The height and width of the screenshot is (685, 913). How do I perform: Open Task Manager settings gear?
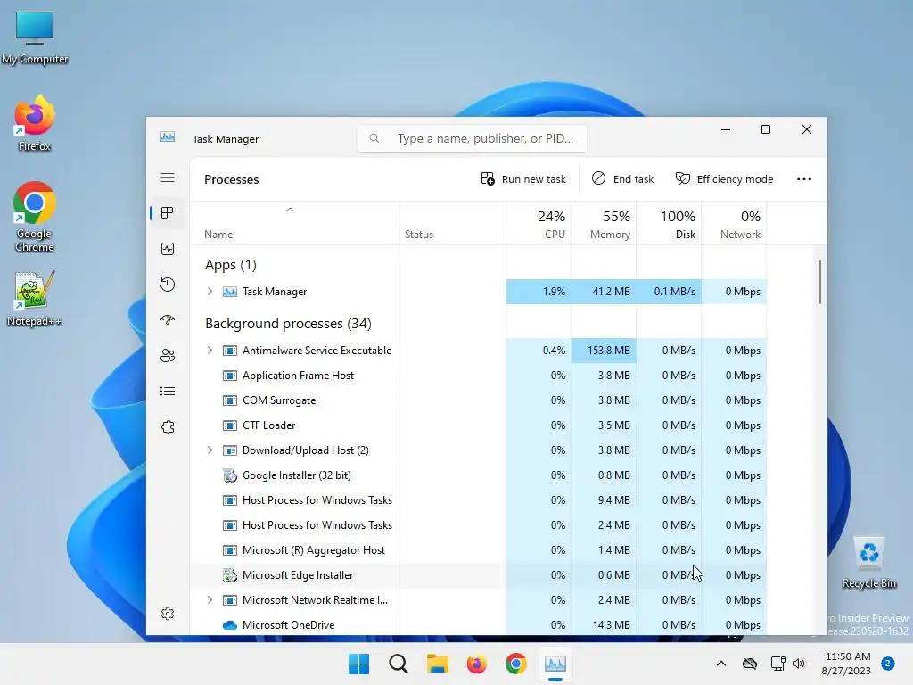tap(168, 614)
